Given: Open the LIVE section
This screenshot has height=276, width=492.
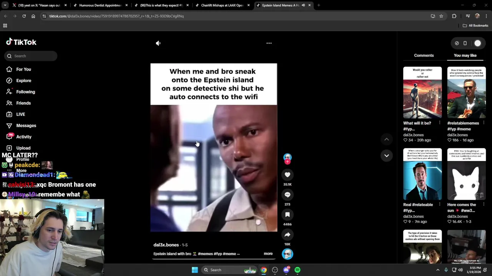Looking at the screenshot, I should click(20, 114).
